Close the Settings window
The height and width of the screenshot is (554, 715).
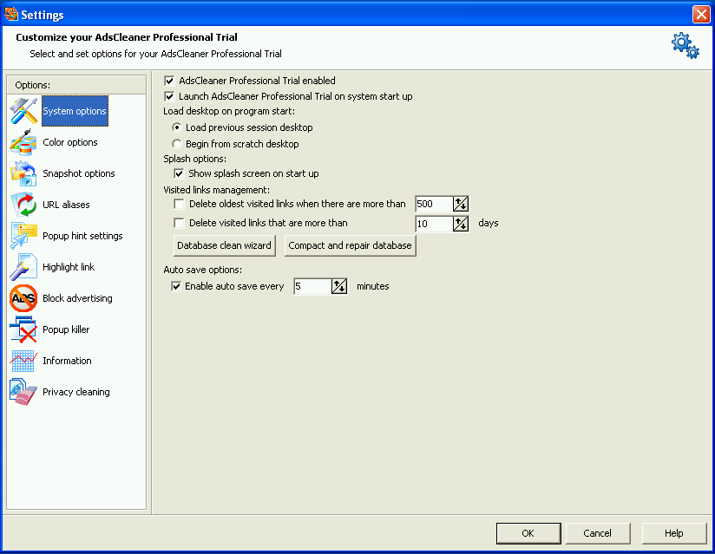(x=701, y=14)
